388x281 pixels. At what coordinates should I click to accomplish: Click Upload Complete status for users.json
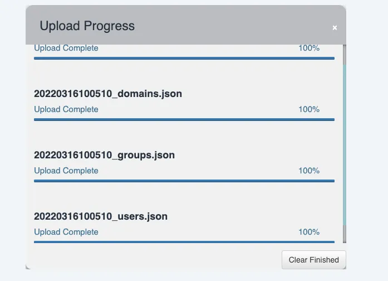click(x=66, y=232)
